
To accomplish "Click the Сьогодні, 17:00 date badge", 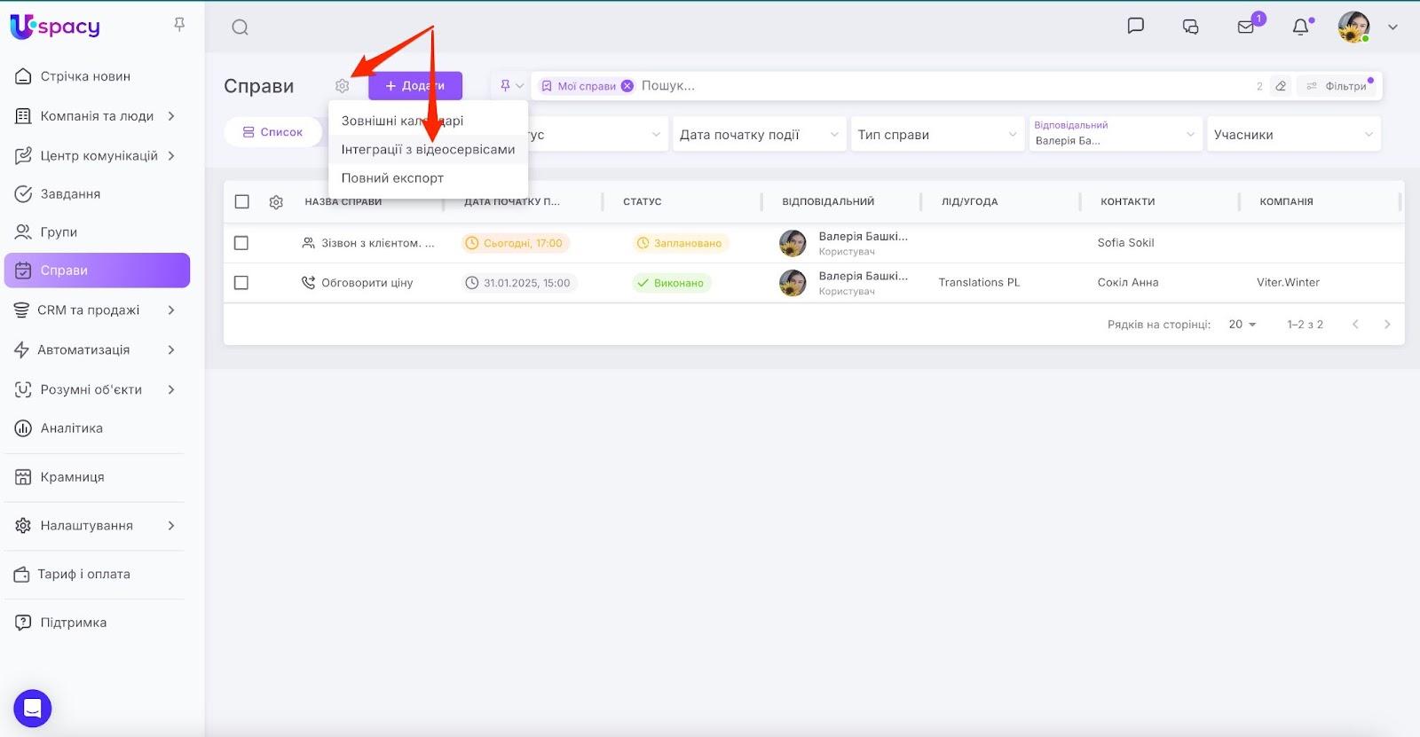I will 515,243.
